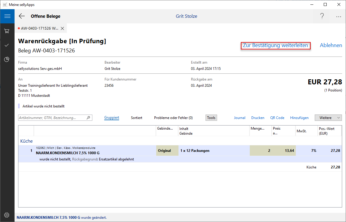Viewport: 346px width, 222px height.
Task: Open help with the question mark
Action: (x=322, y=16)
